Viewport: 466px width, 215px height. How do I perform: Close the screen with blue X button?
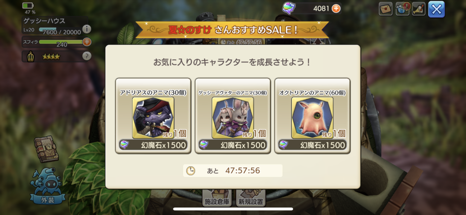coord(436,9)
